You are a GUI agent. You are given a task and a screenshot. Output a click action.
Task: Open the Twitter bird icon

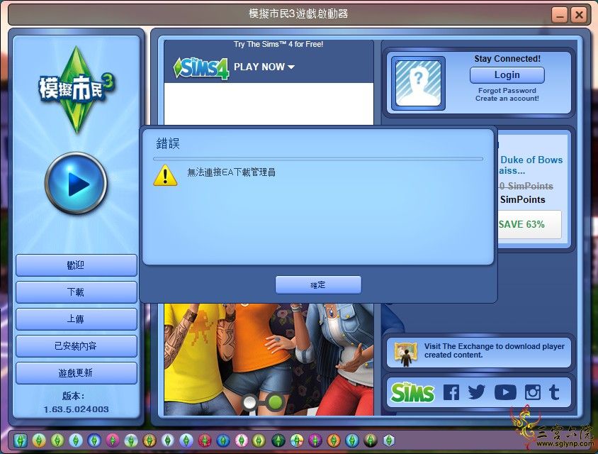tap(476, 392)
